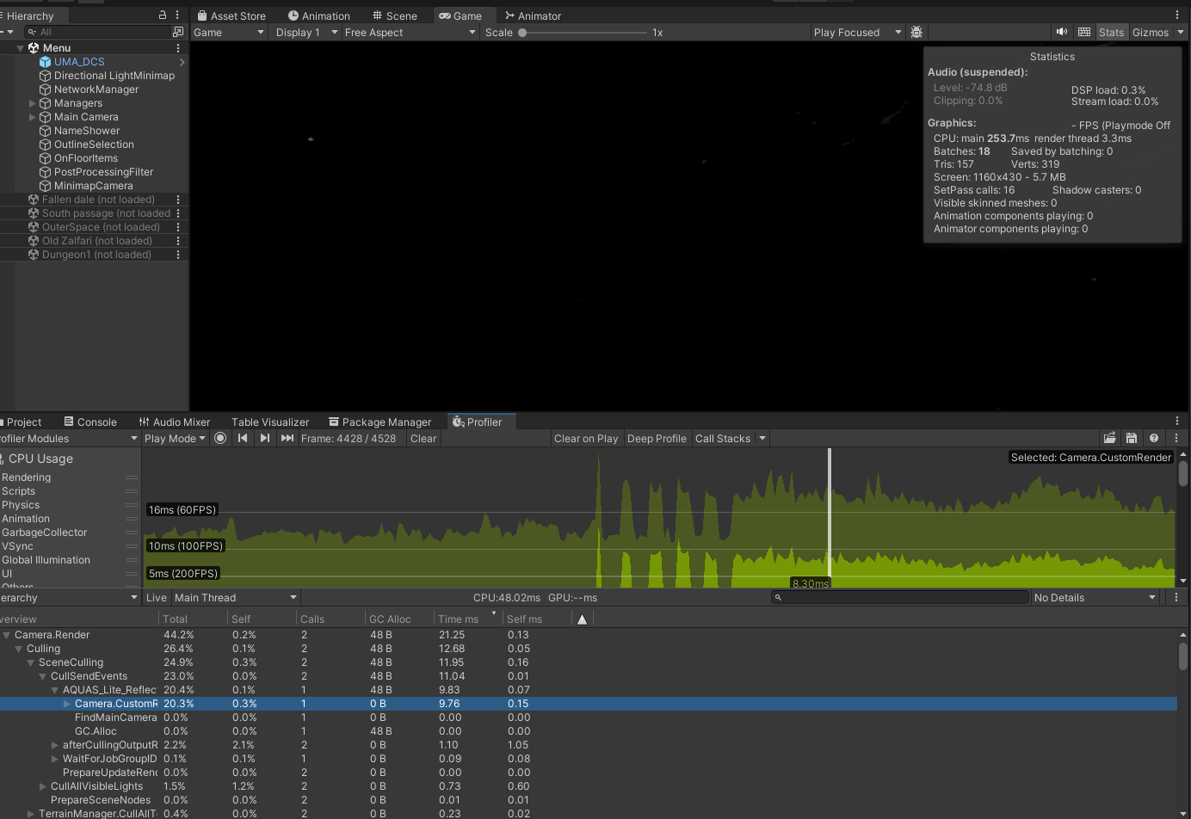Open the Free Aspect dropdown
This screenshot has height=819, width=1191.
410,32
